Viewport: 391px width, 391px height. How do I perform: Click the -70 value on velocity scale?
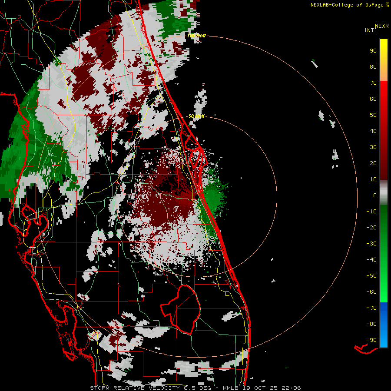coord(371,308)
